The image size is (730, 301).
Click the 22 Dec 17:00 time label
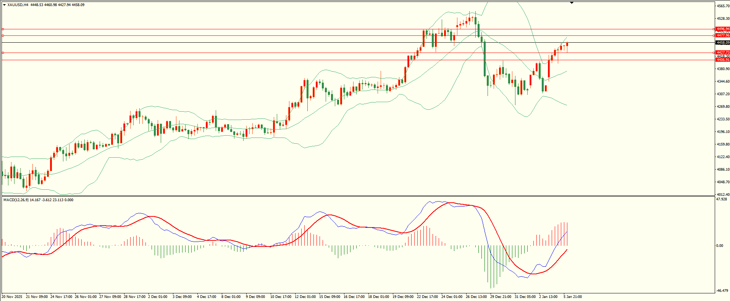click(427, 297)
